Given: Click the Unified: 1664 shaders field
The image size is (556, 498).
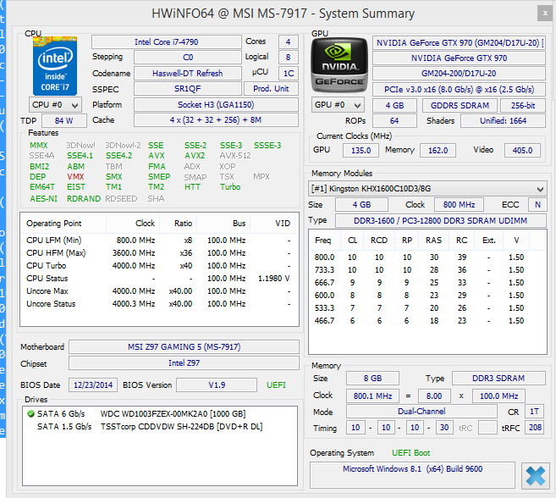Looking at the screenshot, I should [503, 121].
